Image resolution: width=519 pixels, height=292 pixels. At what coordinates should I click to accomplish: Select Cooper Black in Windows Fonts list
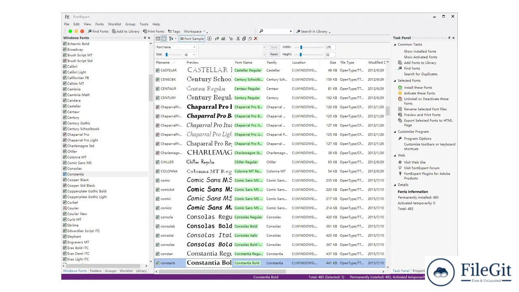tap(105, 180)
